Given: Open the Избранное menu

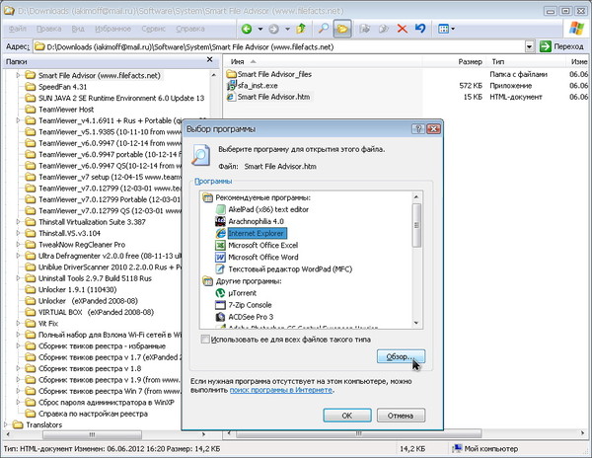Looking at the screenshot, I should [112, 29].
